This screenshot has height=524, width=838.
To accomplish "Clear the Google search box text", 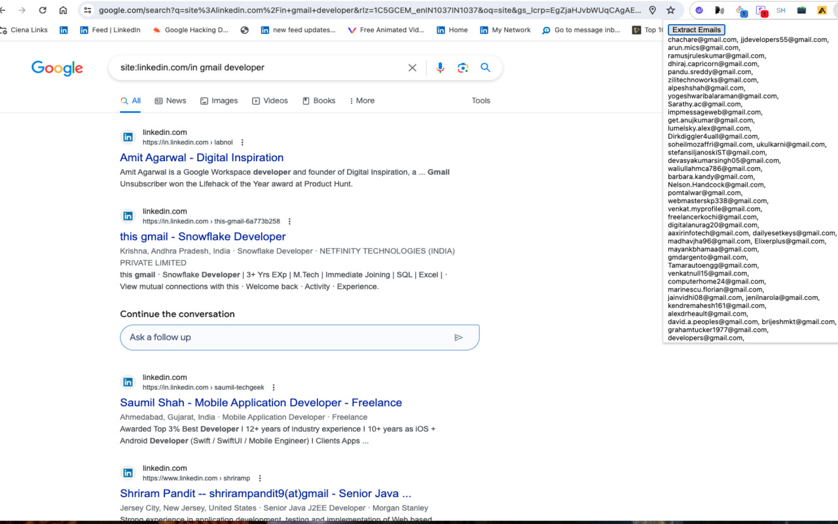I will [412, 67].
